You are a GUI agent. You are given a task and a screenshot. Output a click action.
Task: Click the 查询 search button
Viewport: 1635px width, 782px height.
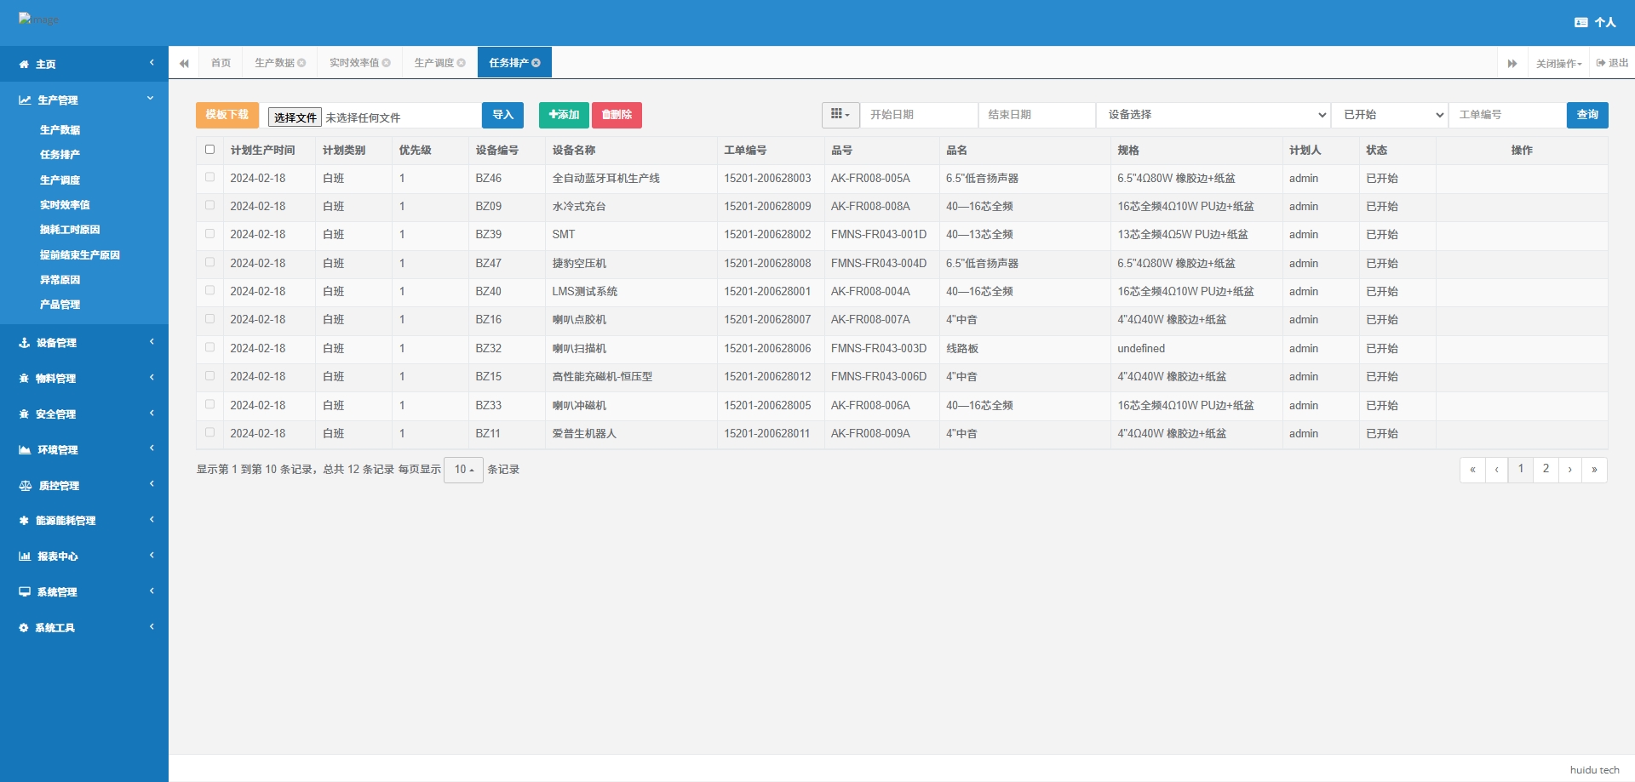click(x=1587, y=115)
